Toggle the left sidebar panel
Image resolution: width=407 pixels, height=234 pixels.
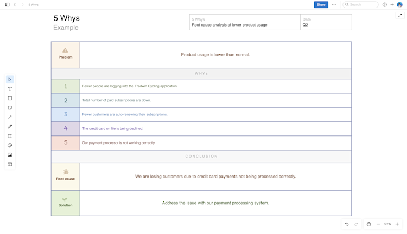[7, 5]
